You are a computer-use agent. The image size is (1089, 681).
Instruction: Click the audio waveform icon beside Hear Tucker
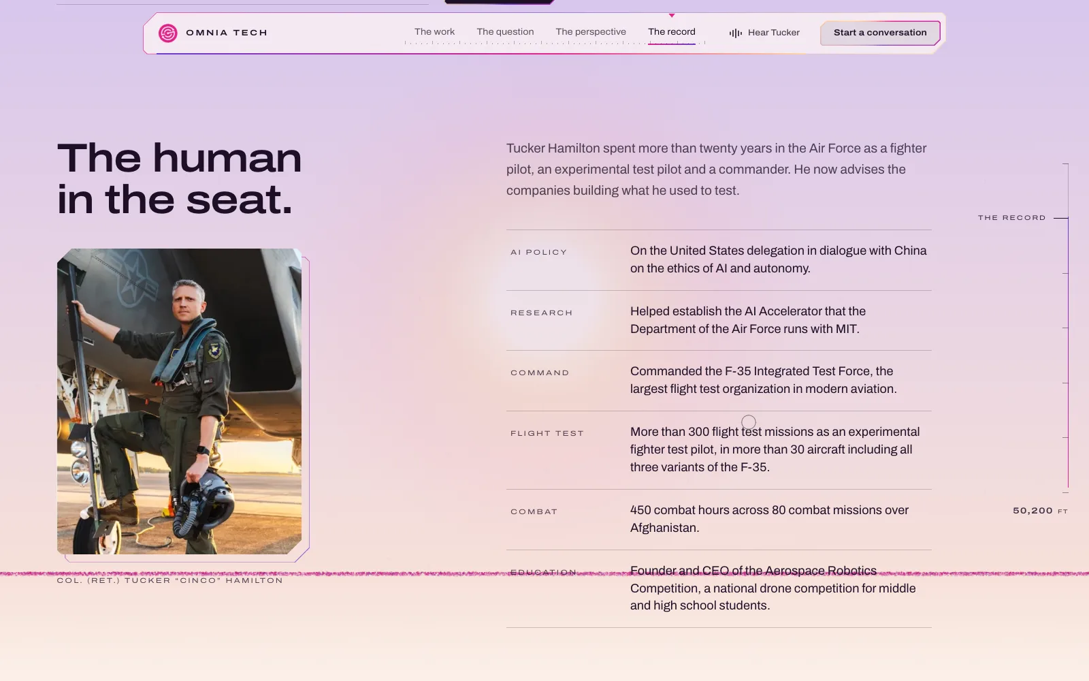736,33
